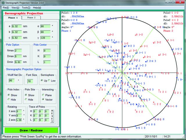Click the second K field in Trace of Poles
Screen dimensions: 186x140
coord(41,116)
